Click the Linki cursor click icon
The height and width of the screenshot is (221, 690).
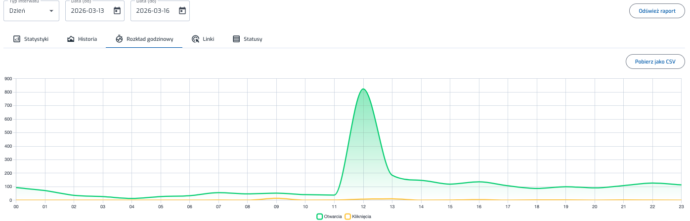(195, 39)
